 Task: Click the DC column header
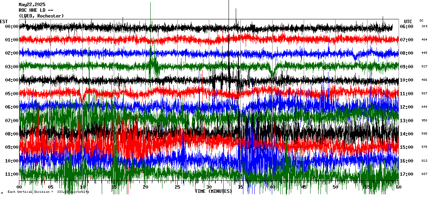pos(421,20)
